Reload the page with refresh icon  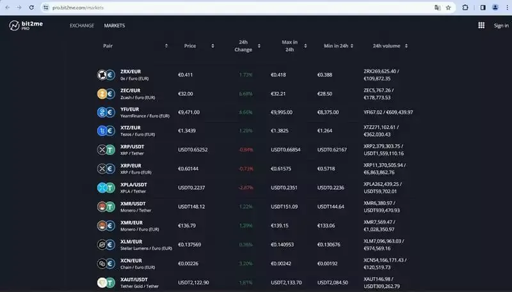tap(31, 8)
